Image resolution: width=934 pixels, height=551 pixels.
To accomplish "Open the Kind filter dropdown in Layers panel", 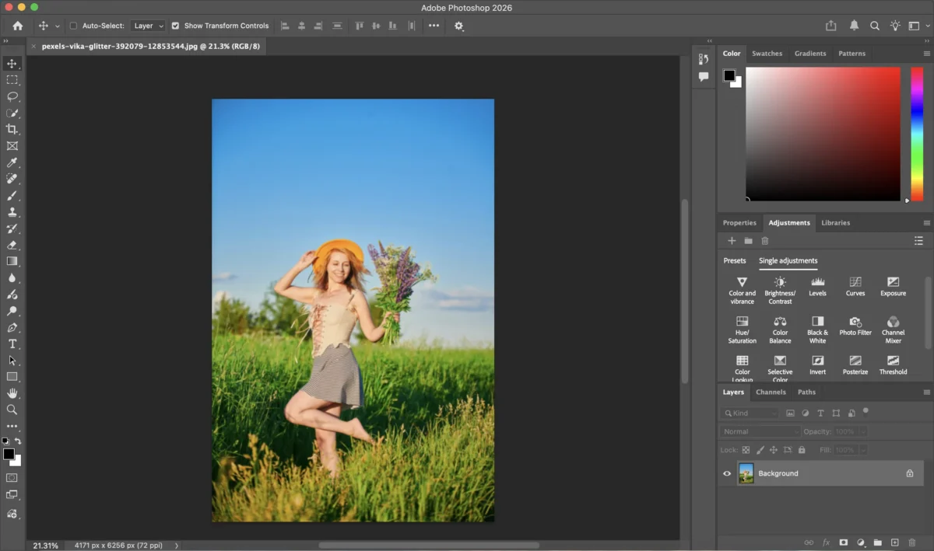I will coord(750,413).
